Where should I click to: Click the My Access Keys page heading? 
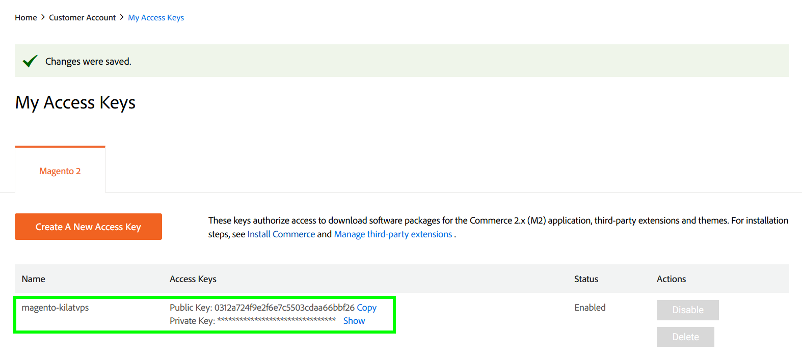coord(75,103)
